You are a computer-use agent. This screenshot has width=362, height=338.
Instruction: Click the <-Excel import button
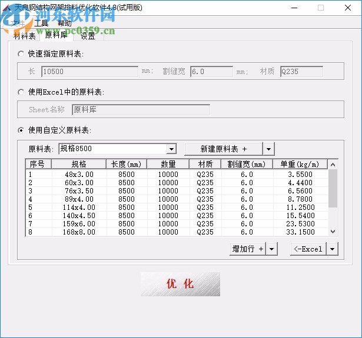point(308,249)
